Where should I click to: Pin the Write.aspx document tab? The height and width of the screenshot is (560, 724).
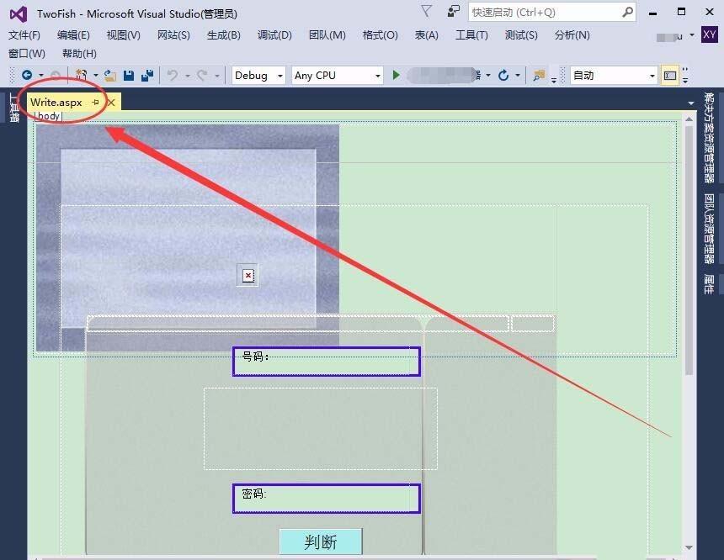coord(95,102)
